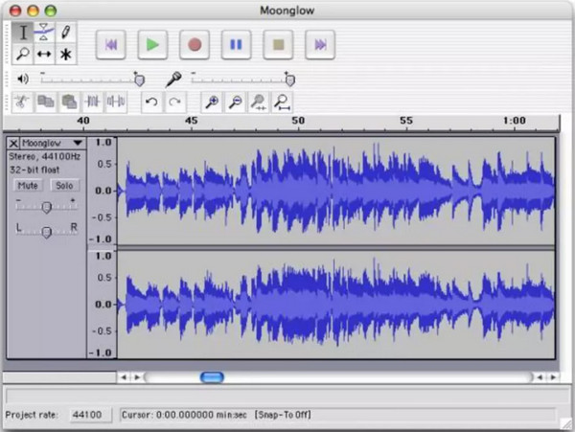Image resolution: width=575 pixels, height=432 pixels.
Task: Pick the Zoom magnifier tool
Action: (23, 55)
